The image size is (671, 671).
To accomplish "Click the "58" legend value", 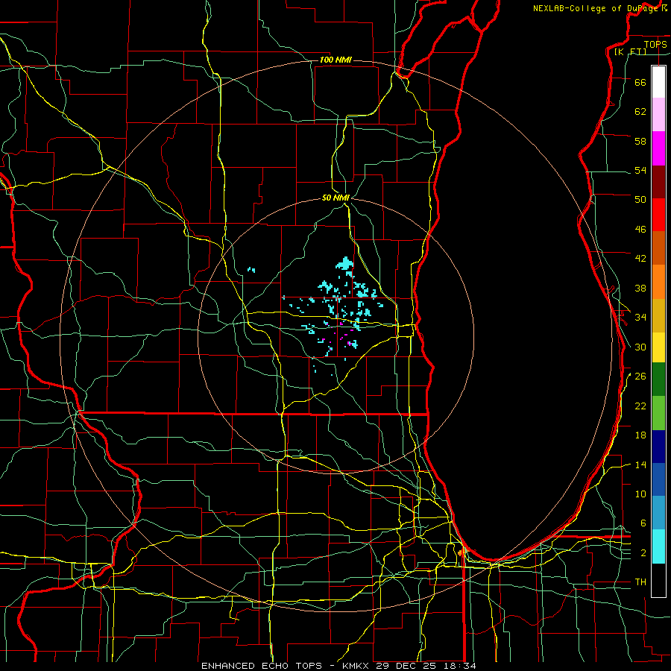I will [640, 141].
